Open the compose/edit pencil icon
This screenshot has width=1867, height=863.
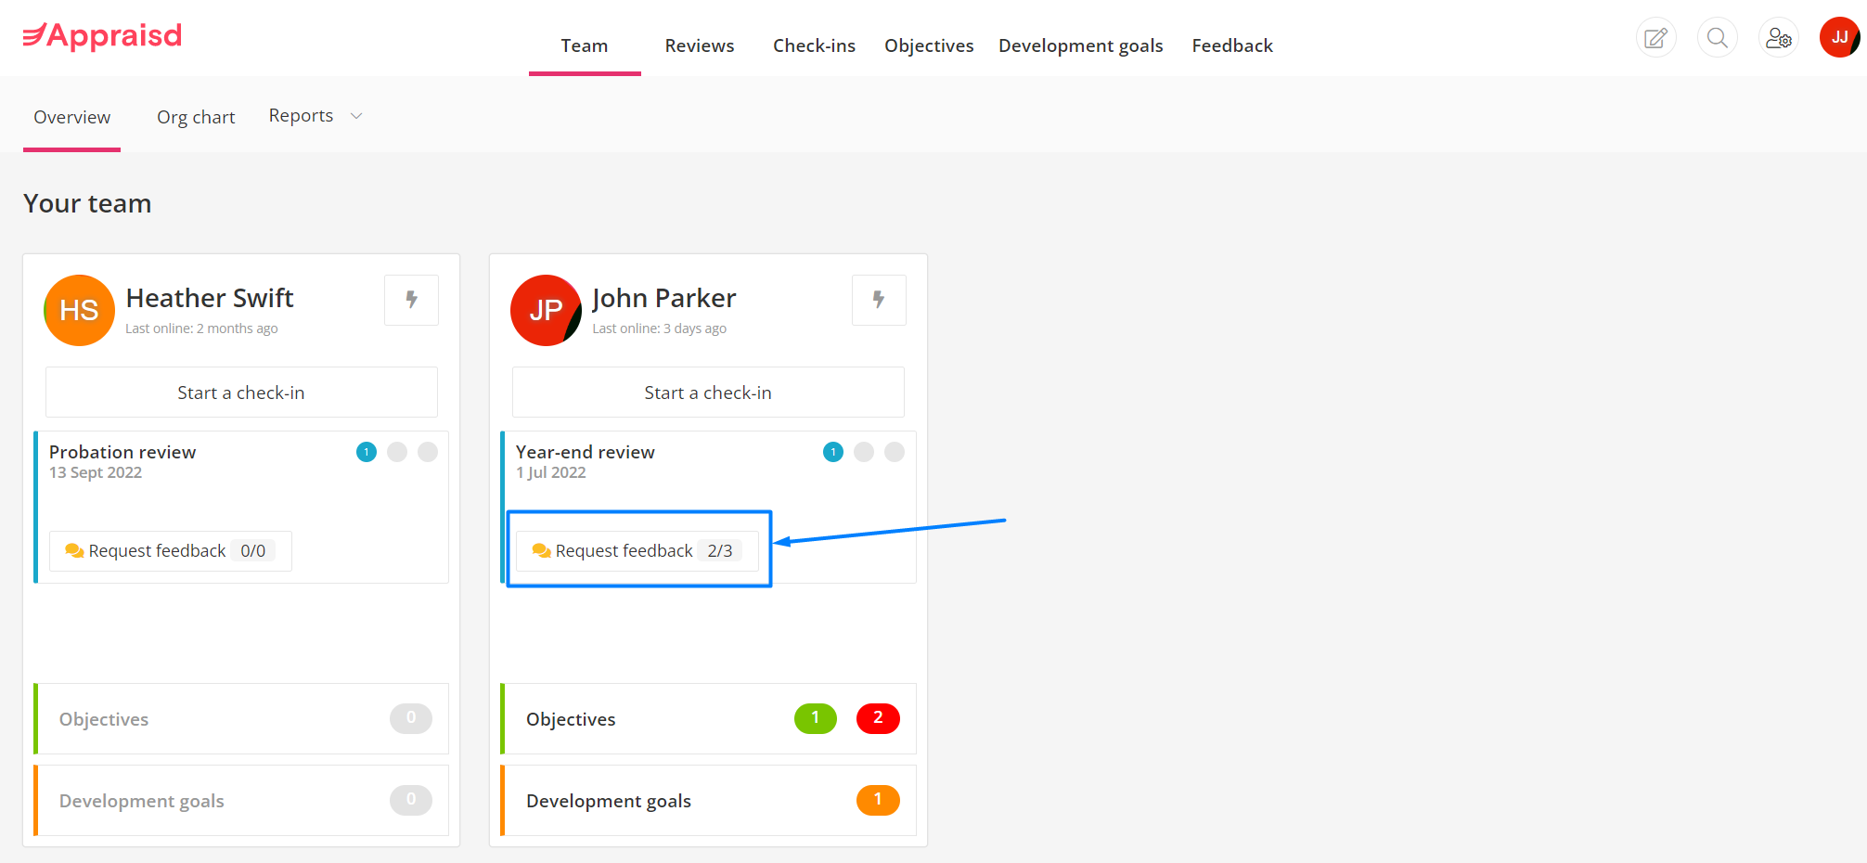click(x=1656, y=38)
